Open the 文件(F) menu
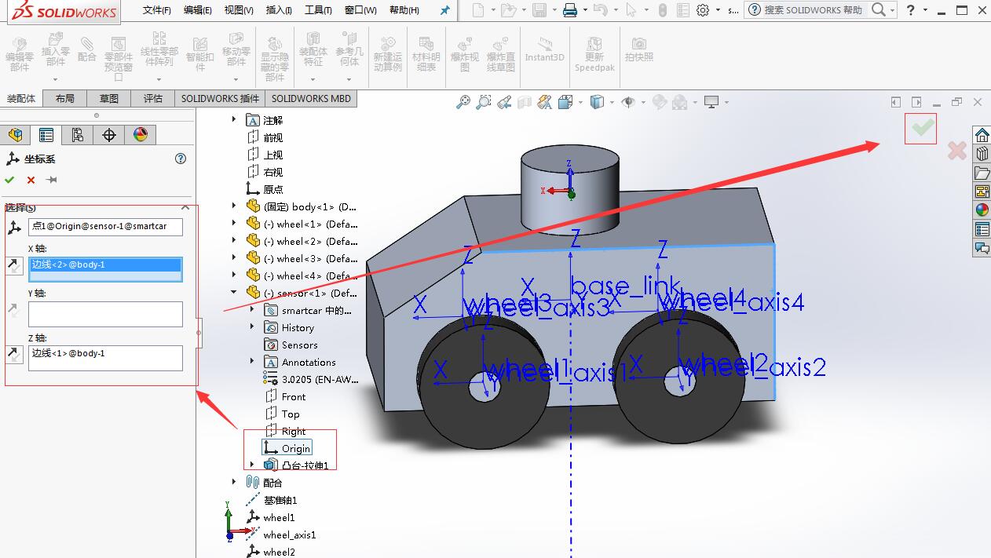 [157, 10]
